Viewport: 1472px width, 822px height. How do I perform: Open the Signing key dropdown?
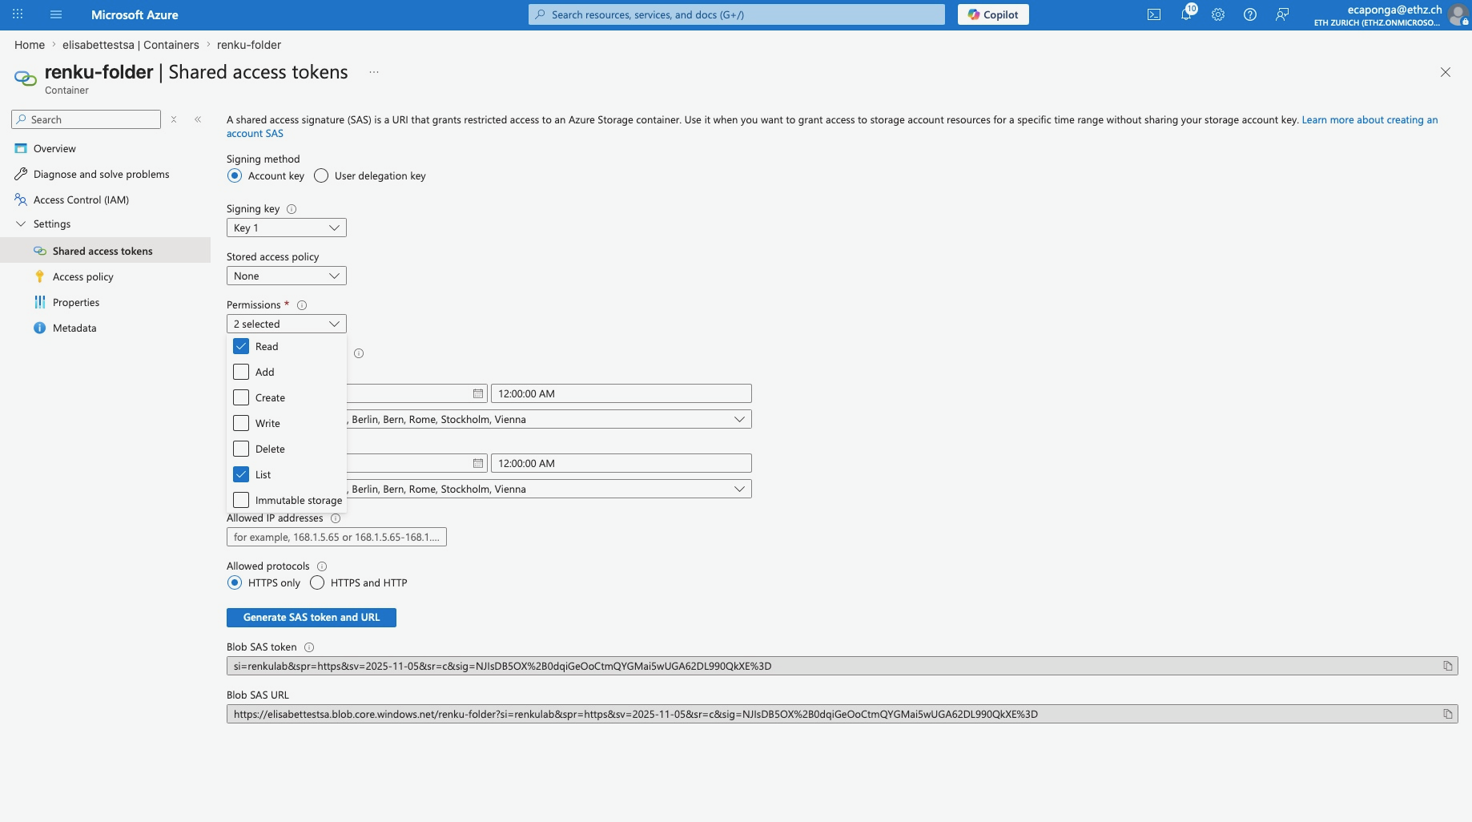(287, 228)
